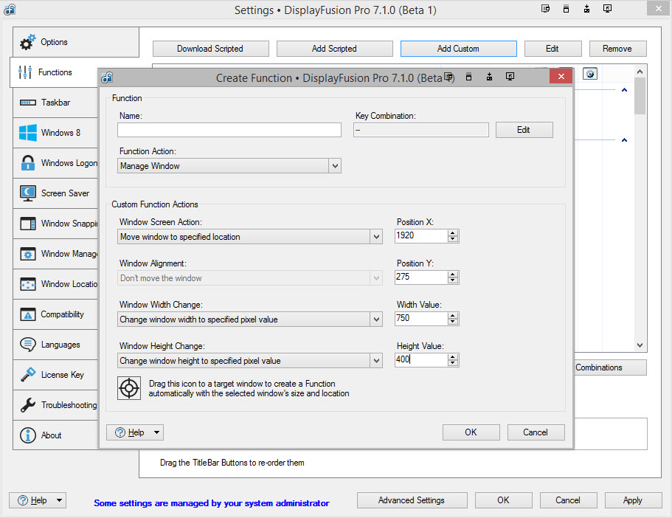
Task: Increase Position X using the up arrow
Action: [453, 233]
